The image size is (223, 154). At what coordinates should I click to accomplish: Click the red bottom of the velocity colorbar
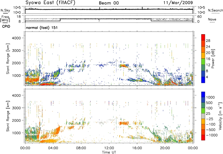point(203,138)
